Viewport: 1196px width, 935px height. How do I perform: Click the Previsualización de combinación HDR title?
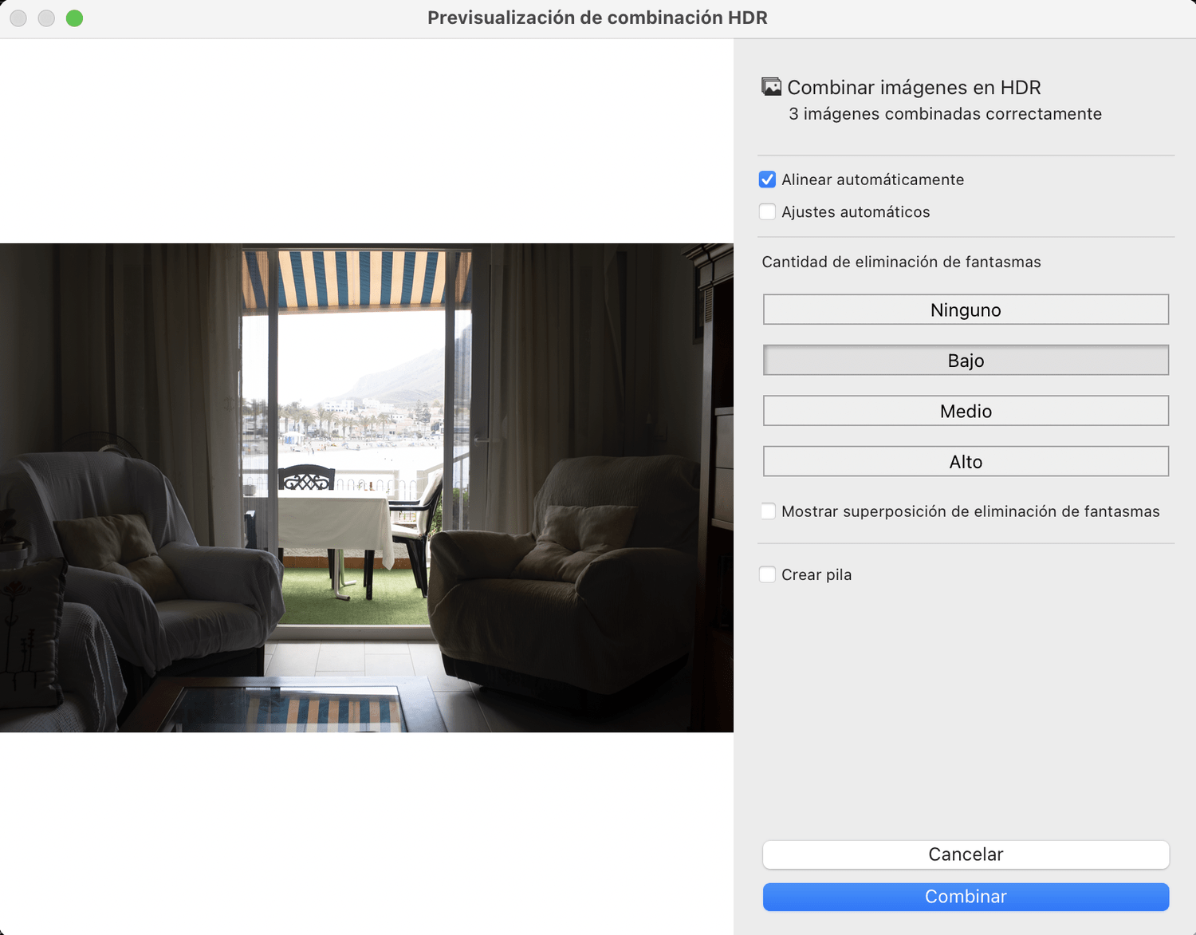(597, 18)
